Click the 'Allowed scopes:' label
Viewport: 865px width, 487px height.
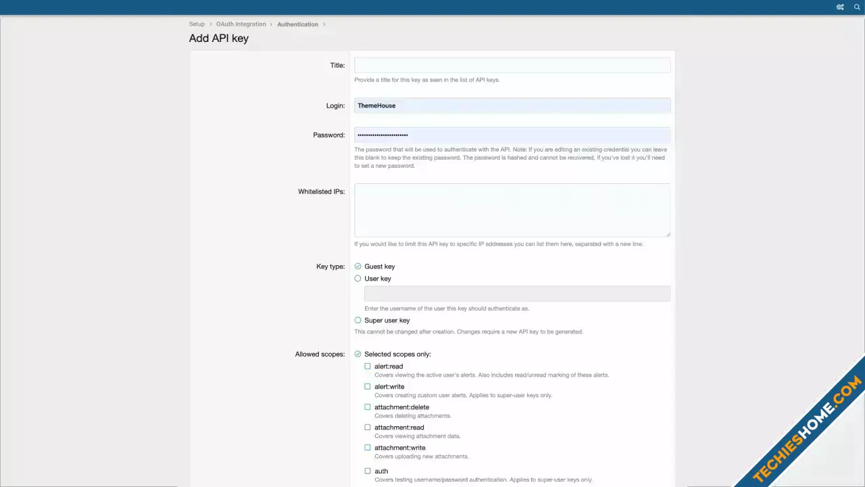[320, 354]
